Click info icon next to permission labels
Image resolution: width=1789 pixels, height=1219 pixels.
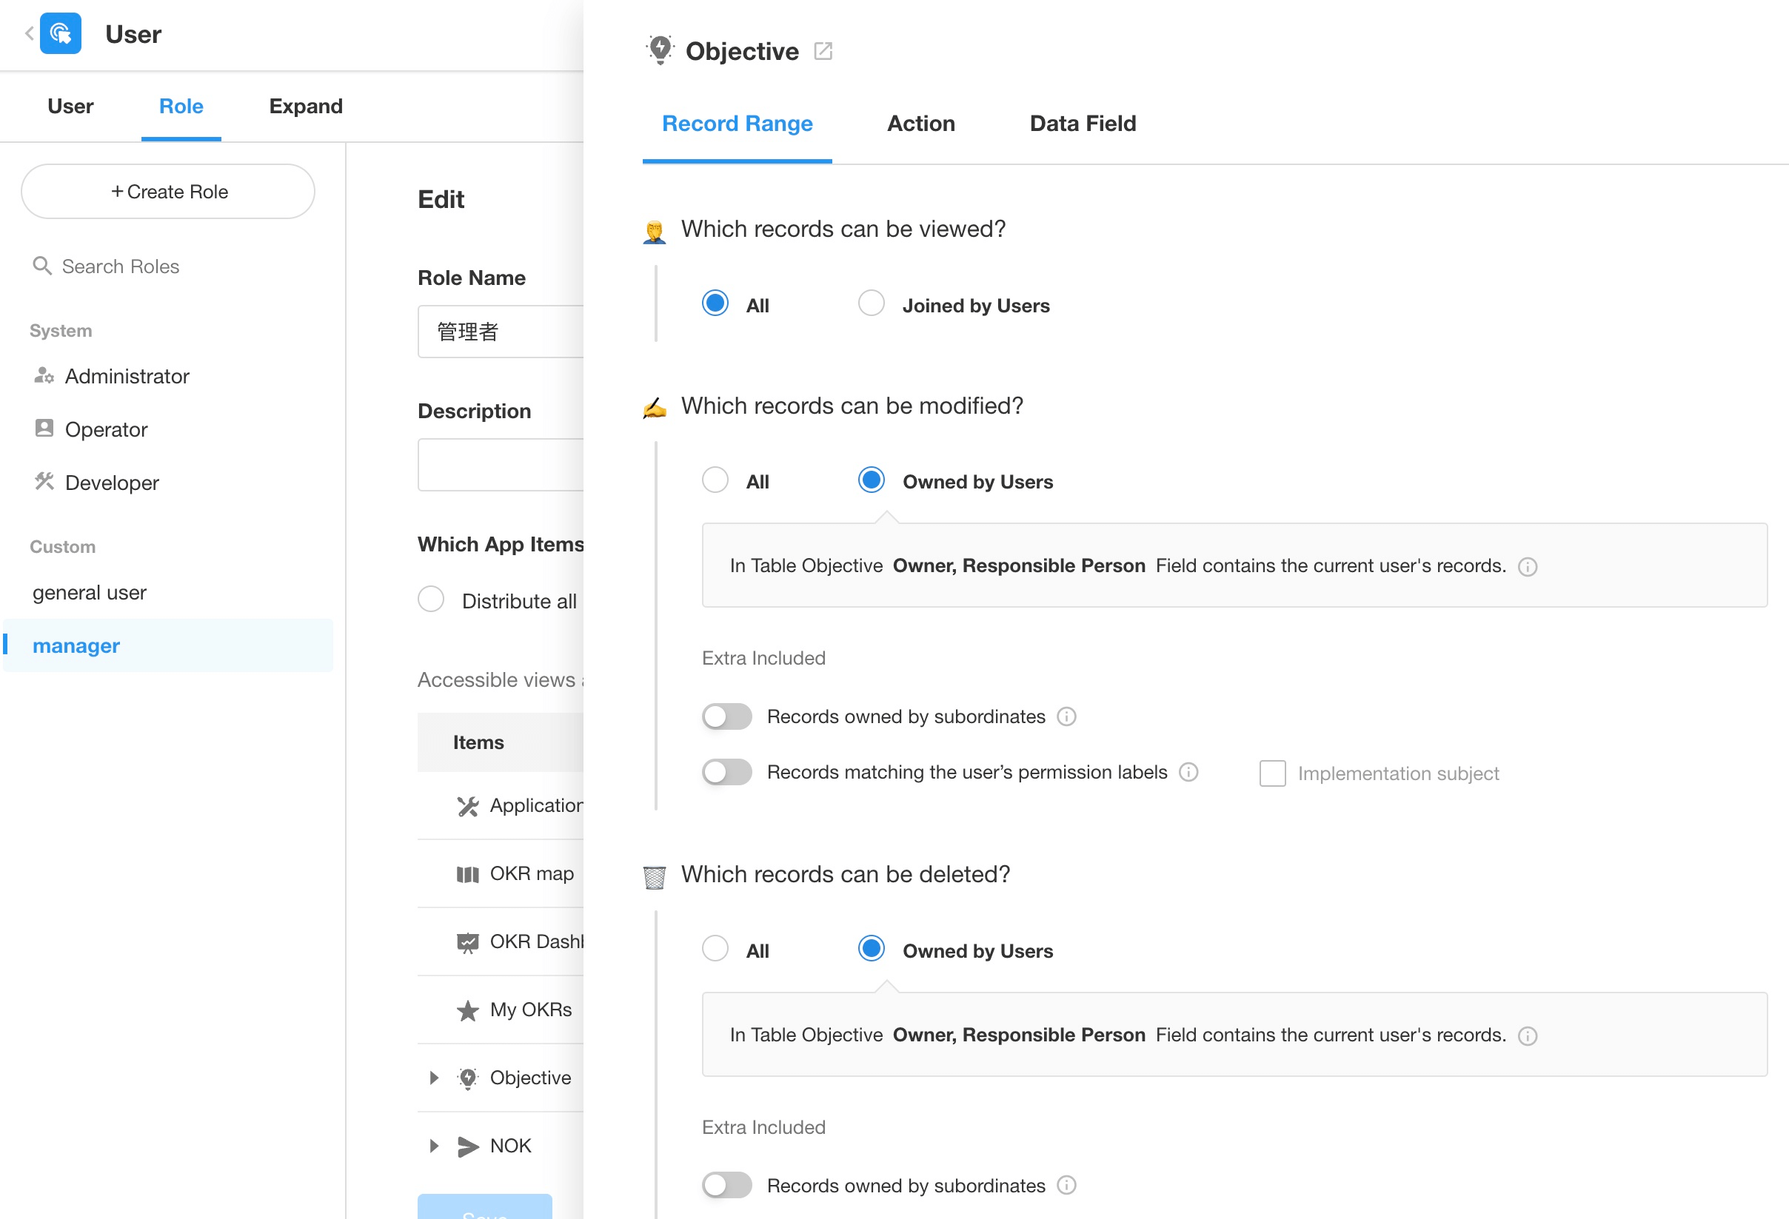point(1188,772)
